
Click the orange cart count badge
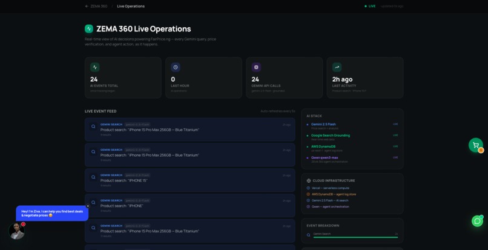pyautogui.click(x=481, y=150)
